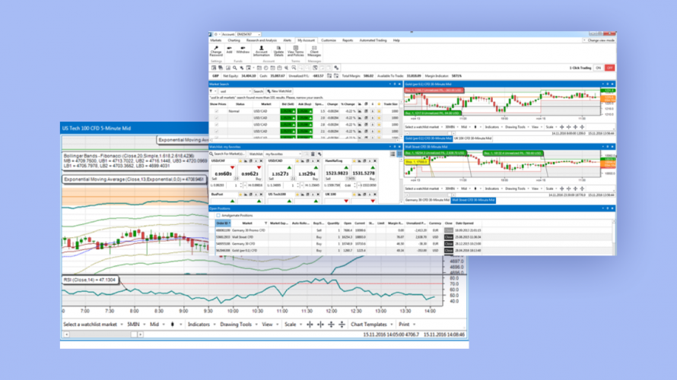Screen dimensions: 677x380
Task: Click the trash icon in the Watchlist toolbar
Action: click(x=313, y=154)
